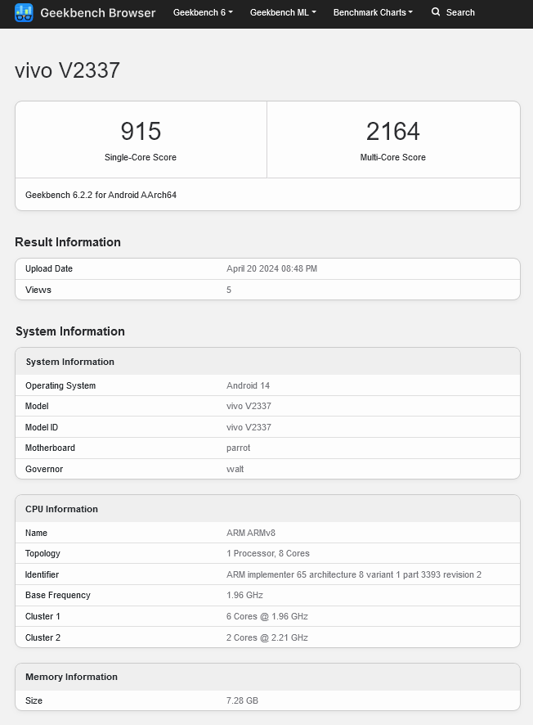
Task: Expand the Geekbench ML dropdown
Action: coord(283,12)
